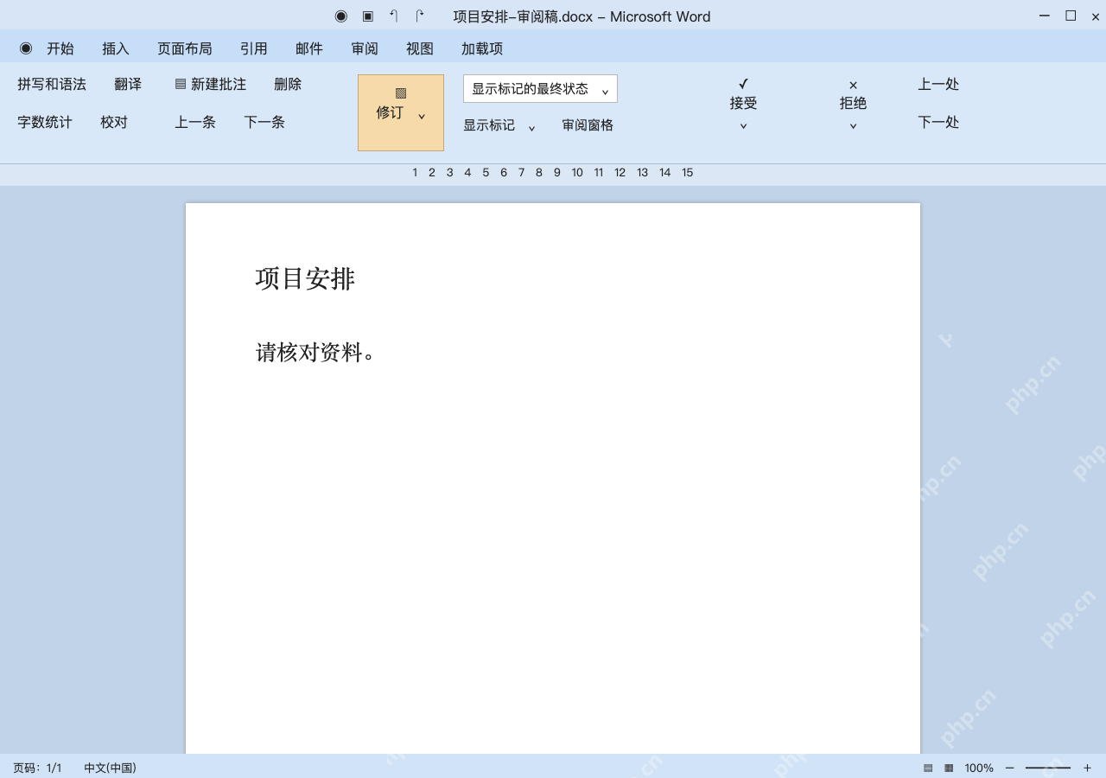Open 字数统计 word count
Image resolution: width=1106 pixels, height=778 pixels.
[45, 122]
